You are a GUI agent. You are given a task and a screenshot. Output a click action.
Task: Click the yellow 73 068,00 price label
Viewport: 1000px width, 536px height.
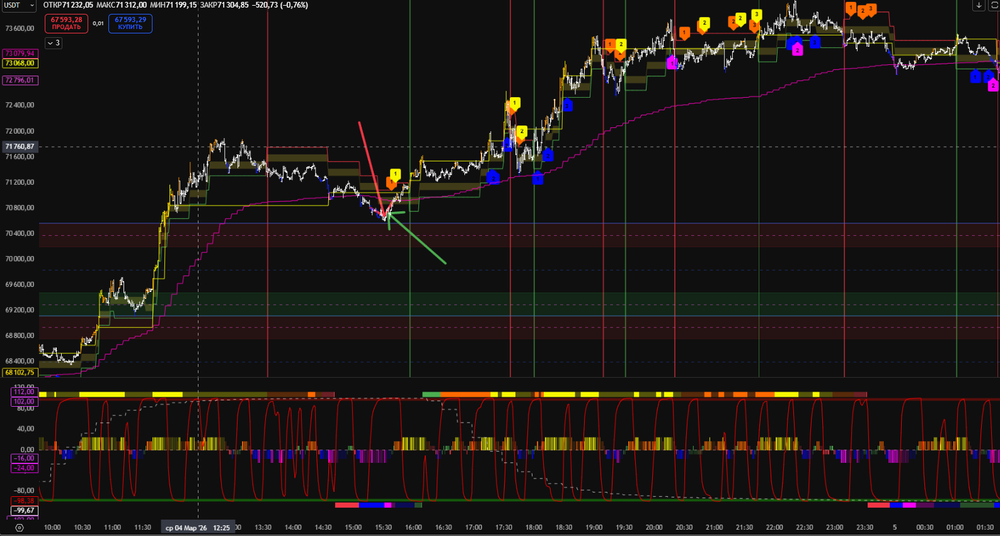click(20, 63)
